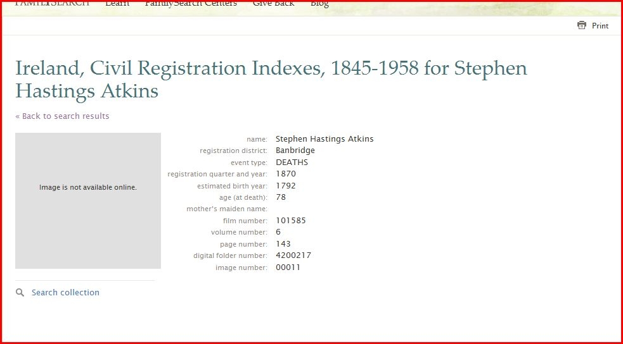Visit the Blog from the top navigation
The image size is (623, 344).
pos(319,4)
